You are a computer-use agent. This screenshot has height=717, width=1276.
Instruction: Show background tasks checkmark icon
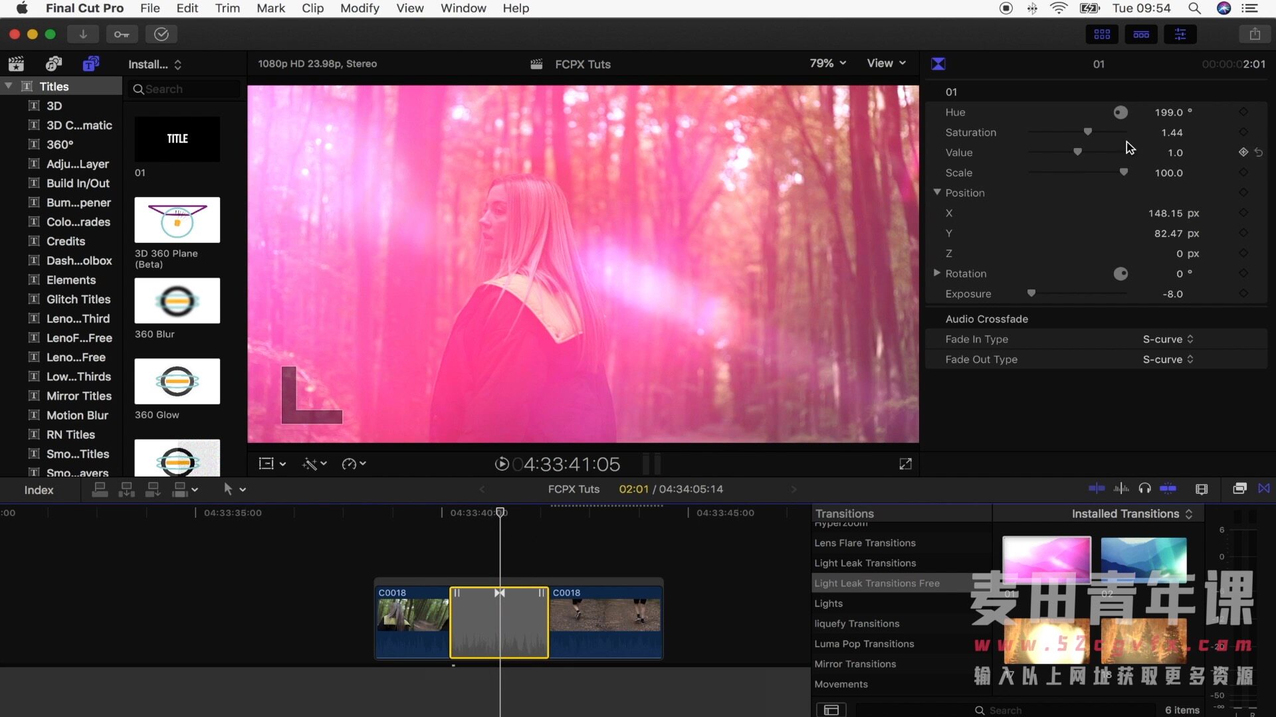click(x=161, y=34)
